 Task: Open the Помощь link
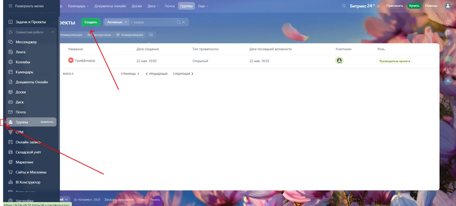[431, 6]
